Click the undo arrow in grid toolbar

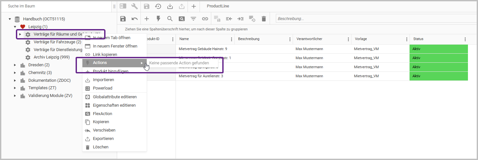click(135, 19)
